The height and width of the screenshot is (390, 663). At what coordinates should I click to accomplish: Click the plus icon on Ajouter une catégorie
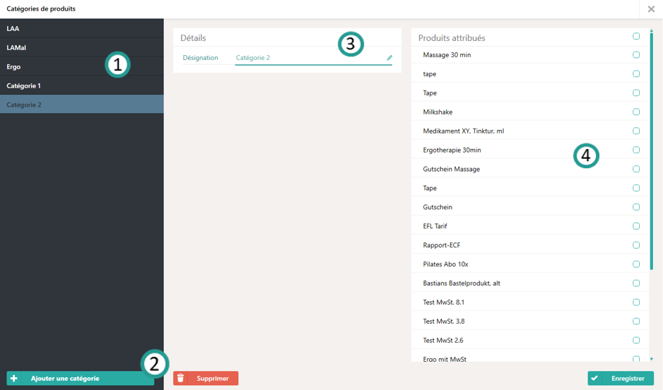[x=14, y=379]
